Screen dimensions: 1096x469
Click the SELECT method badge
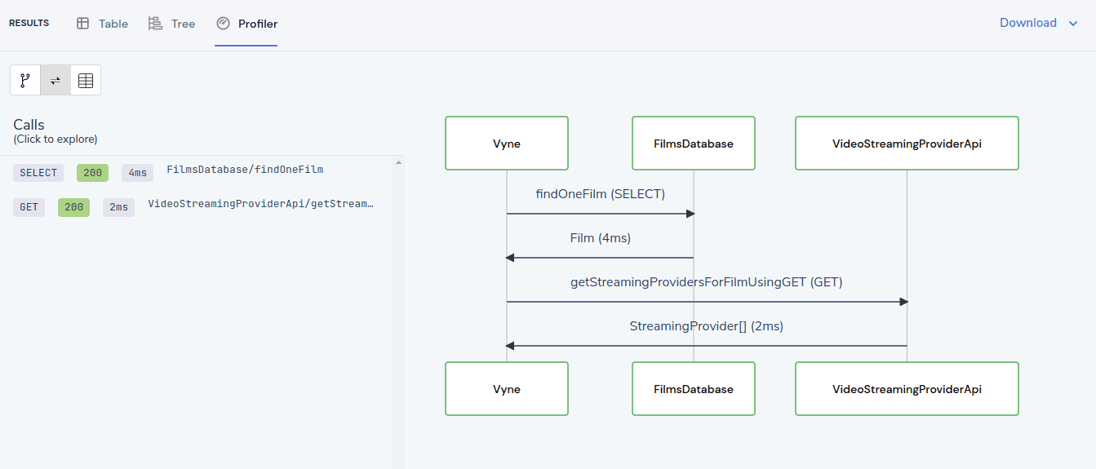point(38,173)
